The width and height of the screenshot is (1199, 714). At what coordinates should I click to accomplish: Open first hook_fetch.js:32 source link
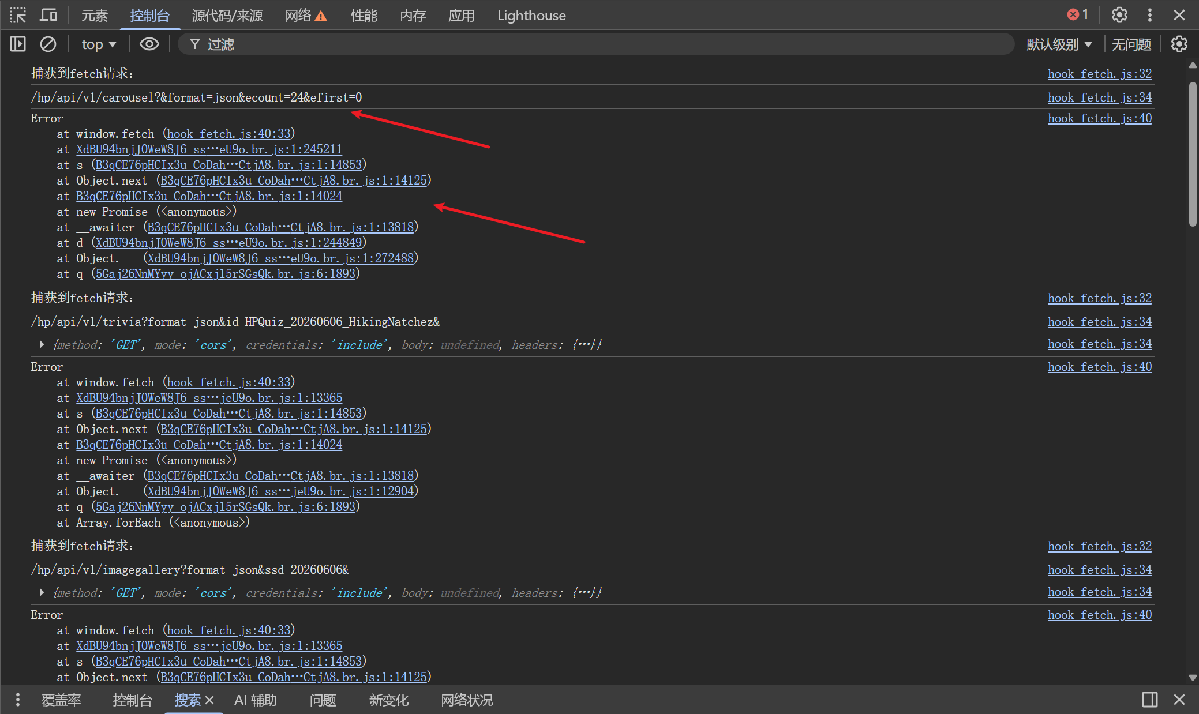point(1099,74)
